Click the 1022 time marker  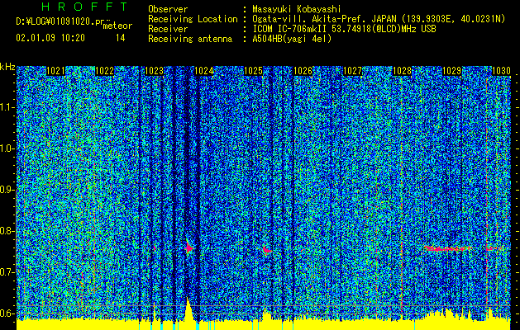105,71
